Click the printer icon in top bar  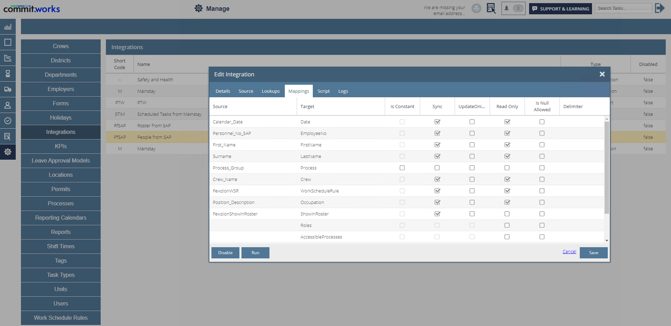(476, 8)
